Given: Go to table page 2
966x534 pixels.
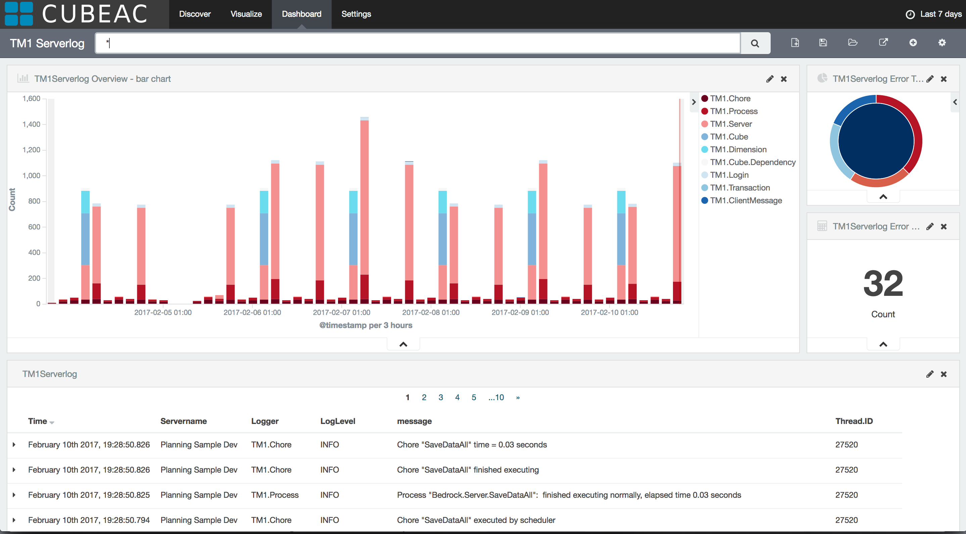Looking at the screenshot, I should (x=424, y=397).
